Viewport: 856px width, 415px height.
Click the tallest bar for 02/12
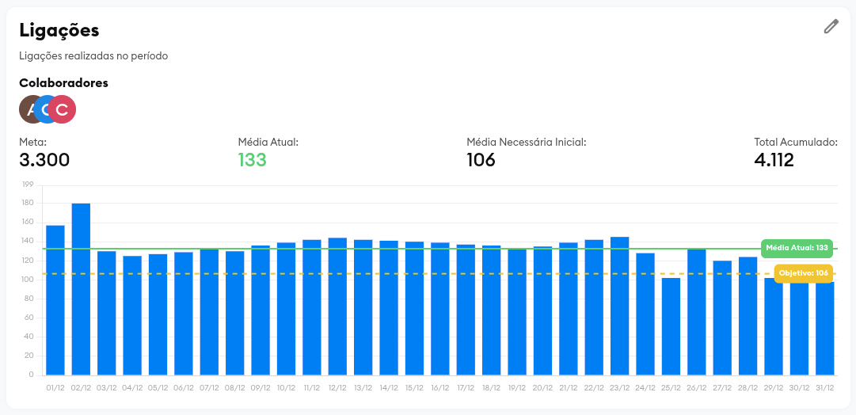click(81, 289)
